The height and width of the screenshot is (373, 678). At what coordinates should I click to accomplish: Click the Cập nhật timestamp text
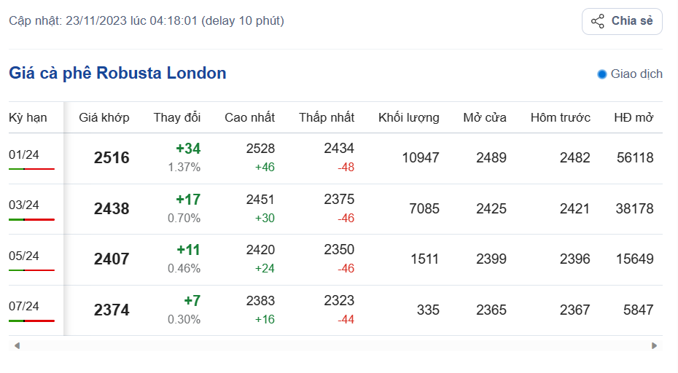click(147, 20)
